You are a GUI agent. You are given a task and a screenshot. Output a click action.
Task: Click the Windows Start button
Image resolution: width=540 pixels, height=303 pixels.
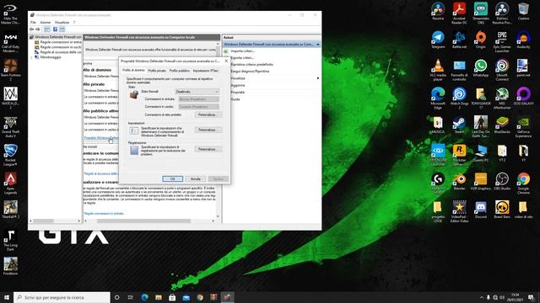[x=7, y=297]
